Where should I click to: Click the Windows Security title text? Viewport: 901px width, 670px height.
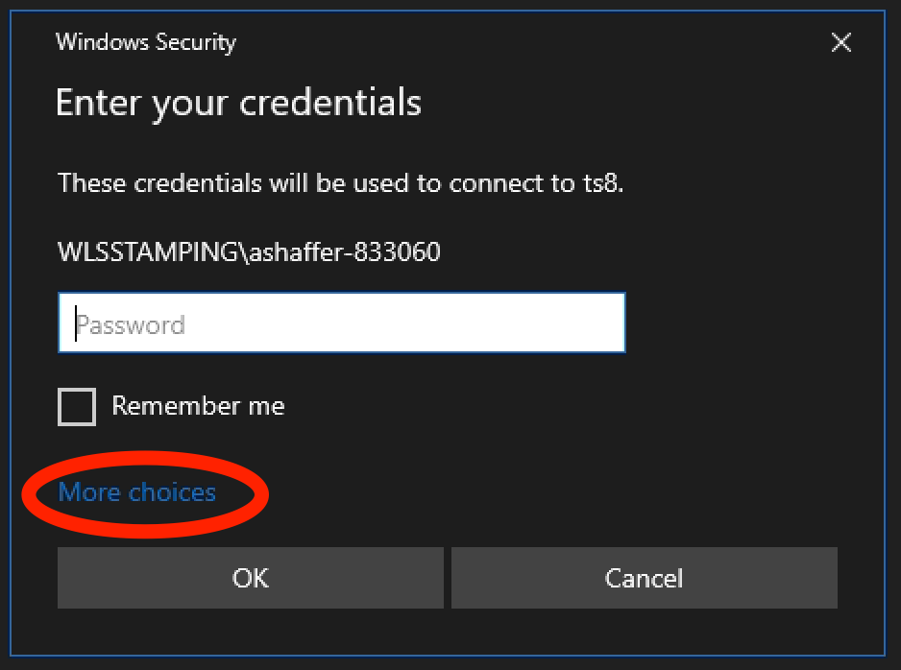click(x=146, y=42)
